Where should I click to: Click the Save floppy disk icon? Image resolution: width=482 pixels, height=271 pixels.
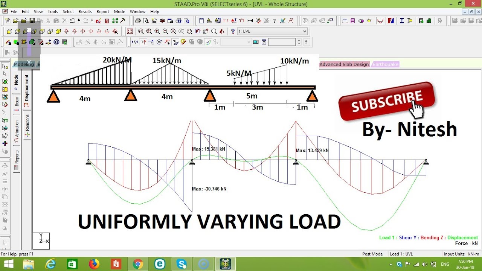tap(32, 21)
